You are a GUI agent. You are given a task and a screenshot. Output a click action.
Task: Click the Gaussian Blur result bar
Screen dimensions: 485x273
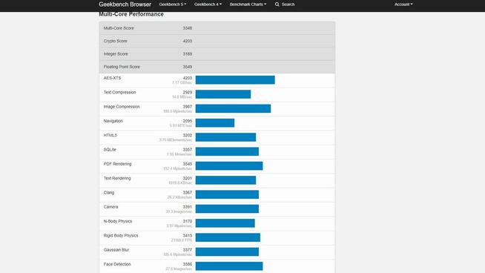point(227,251)
